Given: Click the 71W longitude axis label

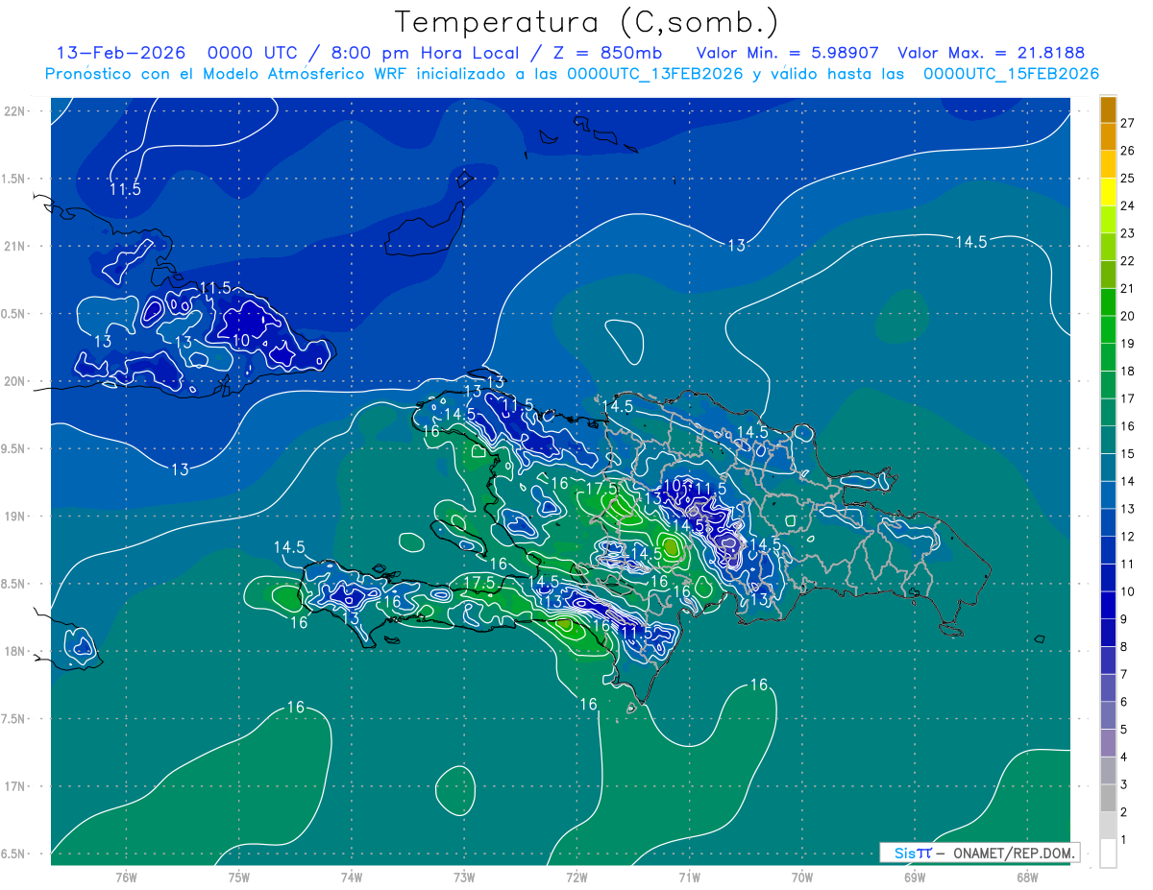Looking at the screenshot, I should [x=689, y=878].
